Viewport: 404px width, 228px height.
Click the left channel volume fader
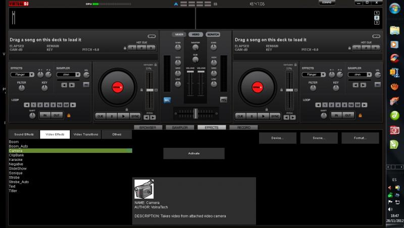point(190,72)
